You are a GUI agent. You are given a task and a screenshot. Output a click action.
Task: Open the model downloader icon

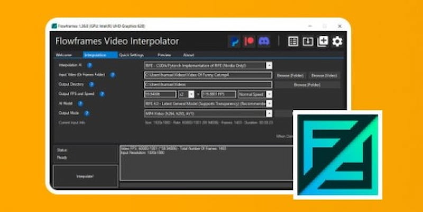[308, 42]
